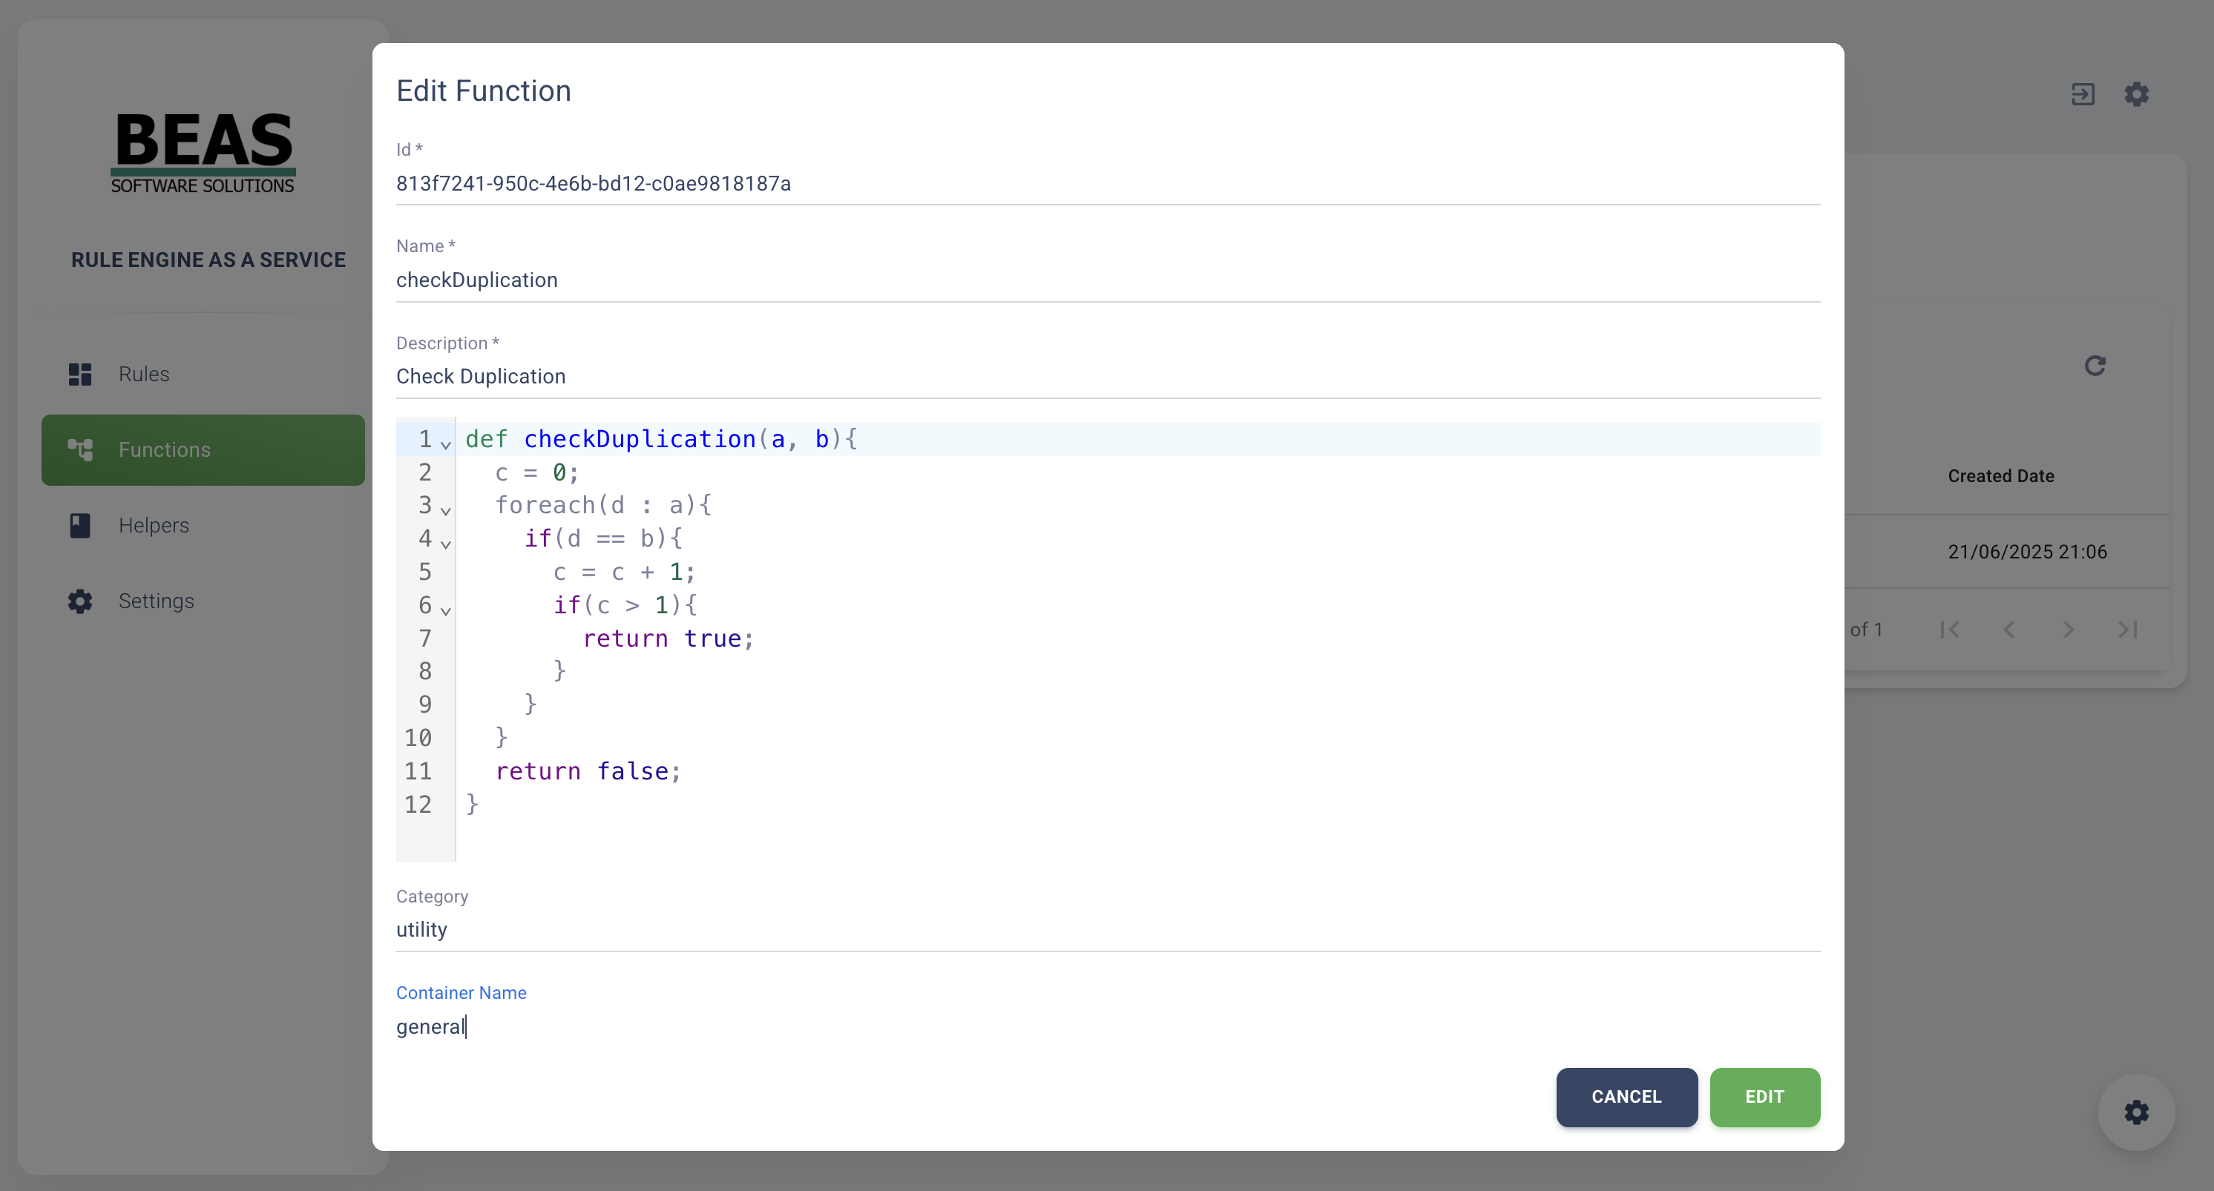The width and height of the screenshot is (2214, 1191).
Task: Go to the last page of the table
Action: coord(2127,630)
